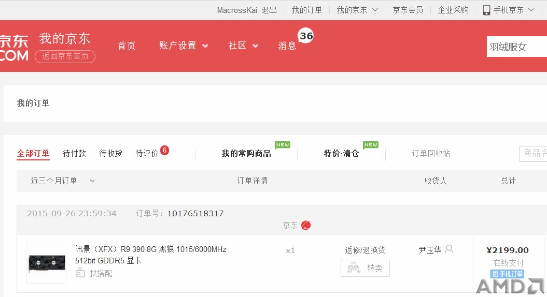Open 消息 in the red navigation
547x297 pixels.
287,46
